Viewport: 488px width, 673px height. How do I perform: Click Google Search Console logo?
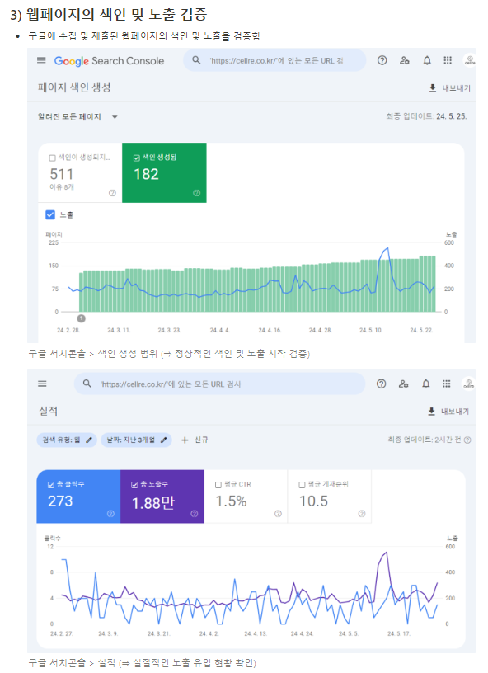pos(109,61)
